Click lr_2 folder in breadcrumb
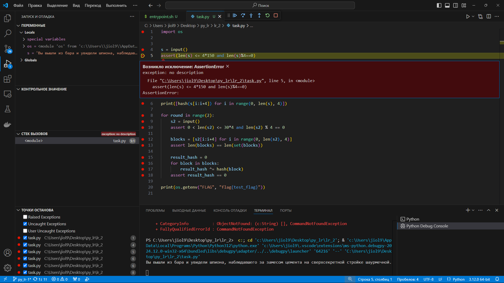 tap(217, 26)
